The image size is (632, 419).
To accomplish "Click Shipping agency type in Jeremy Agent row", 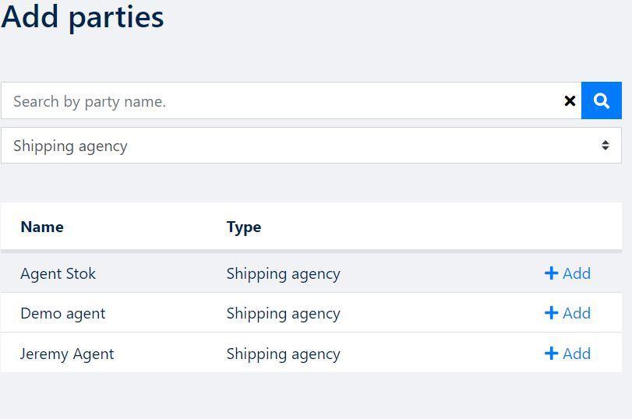I will pos(284,354).
